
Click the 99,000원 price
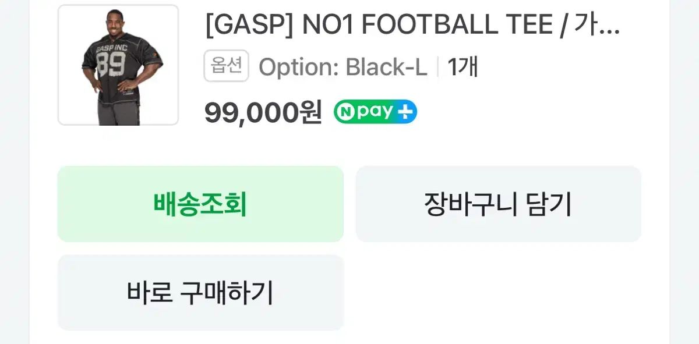[263, 112]
